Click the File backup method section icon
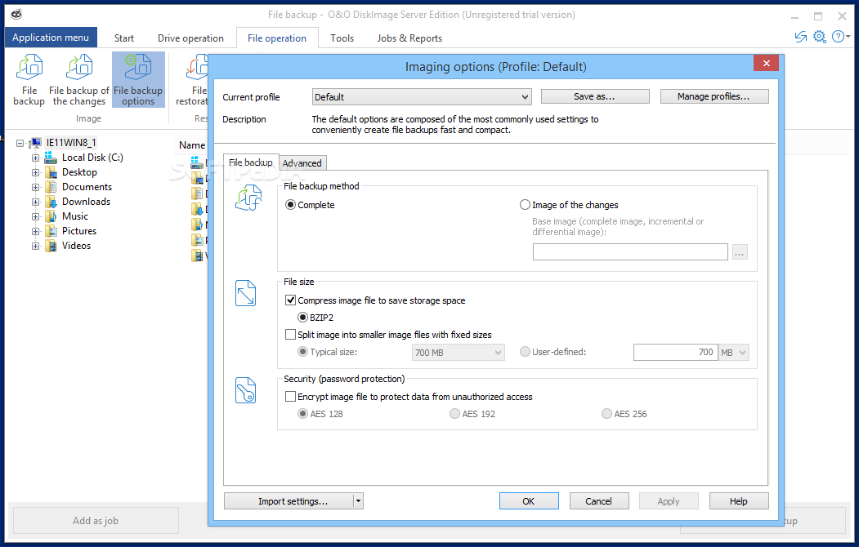 [248, 198]
